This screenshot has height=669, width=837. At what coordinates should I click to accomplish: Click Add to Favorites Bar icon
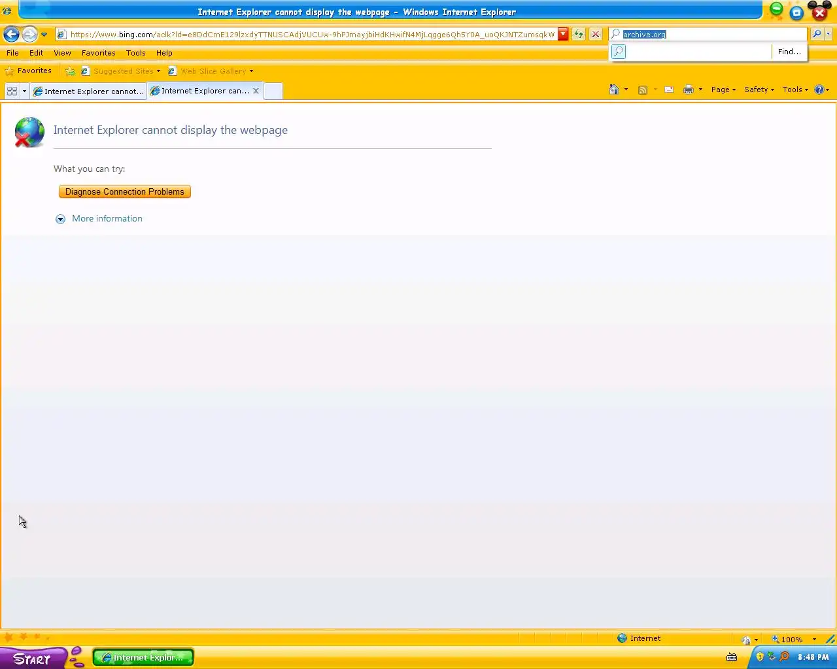click(x=70, y=71)
